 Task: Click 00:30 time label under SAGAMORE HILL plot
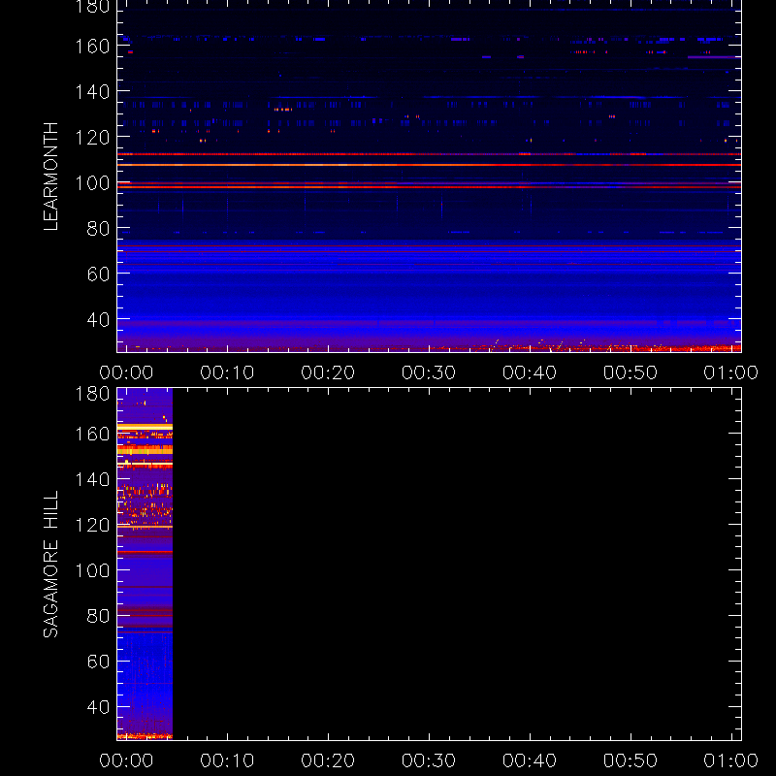(x=429, y=760)
